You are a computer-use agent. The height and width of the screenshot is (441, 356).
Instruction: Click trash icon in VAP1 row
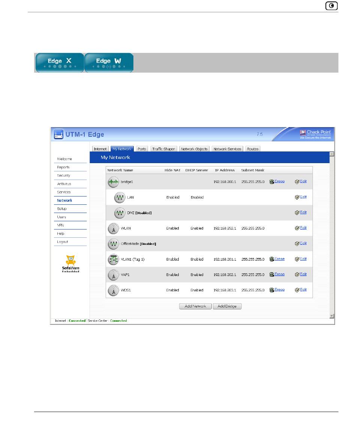point(271,275)
